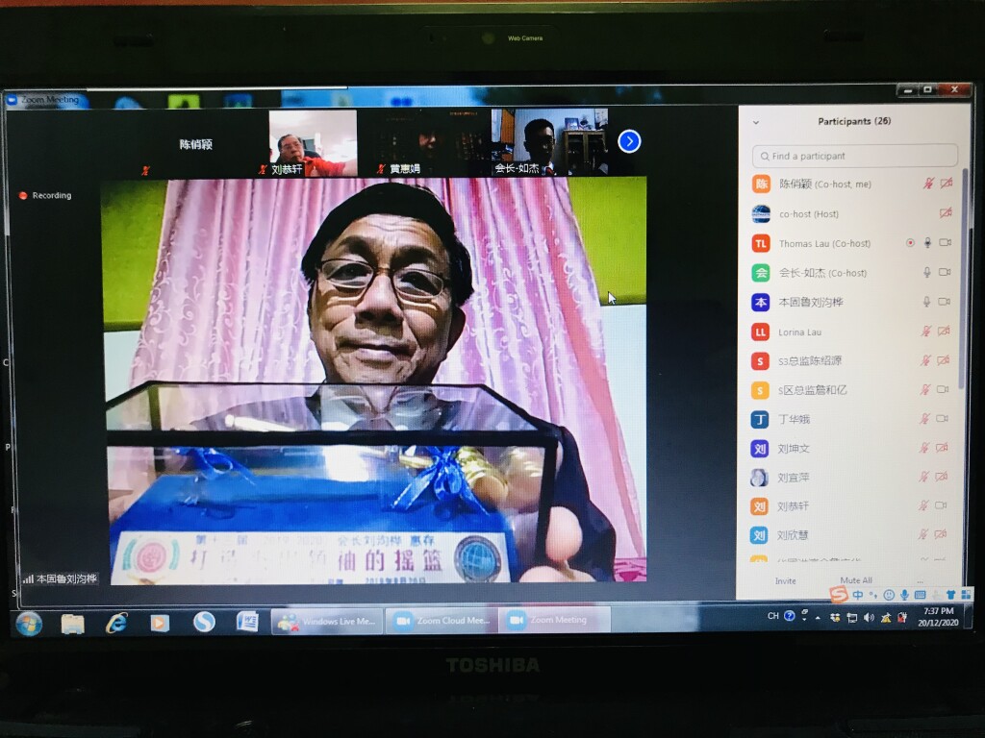
Task: Click the participants list vertical scrollbar
Action: pos(964,288)
